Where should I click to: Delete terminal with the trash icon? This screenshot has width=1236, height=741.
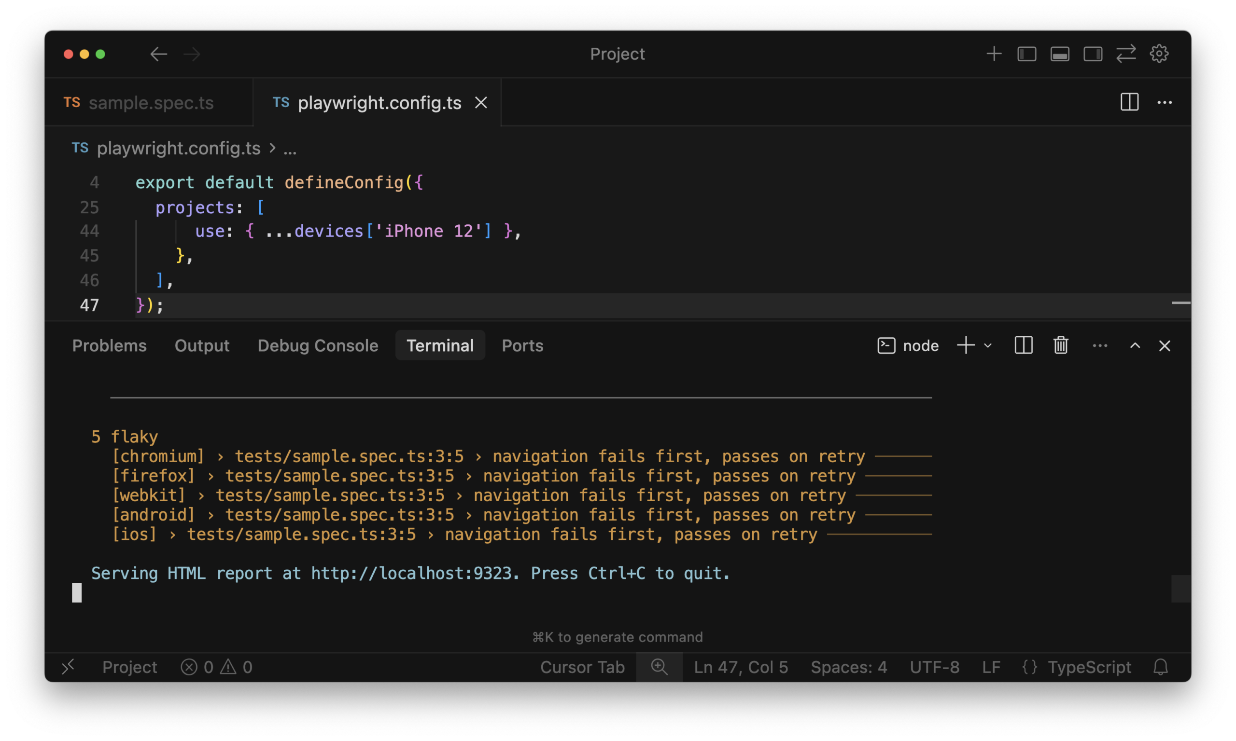[x=1061, y=345]
